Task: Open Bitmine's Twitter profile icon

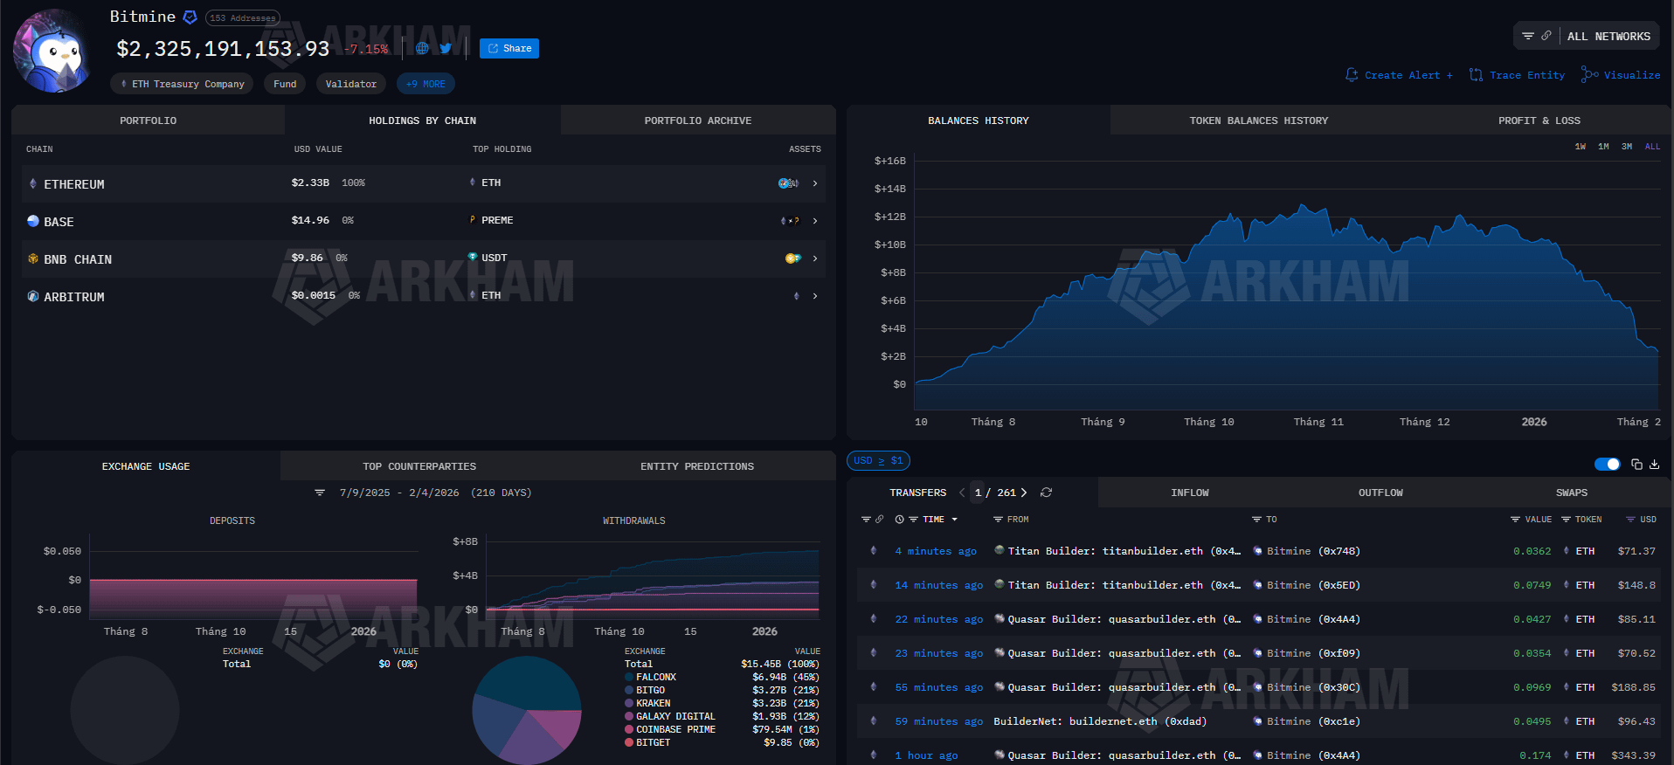Action: [446, 49]
